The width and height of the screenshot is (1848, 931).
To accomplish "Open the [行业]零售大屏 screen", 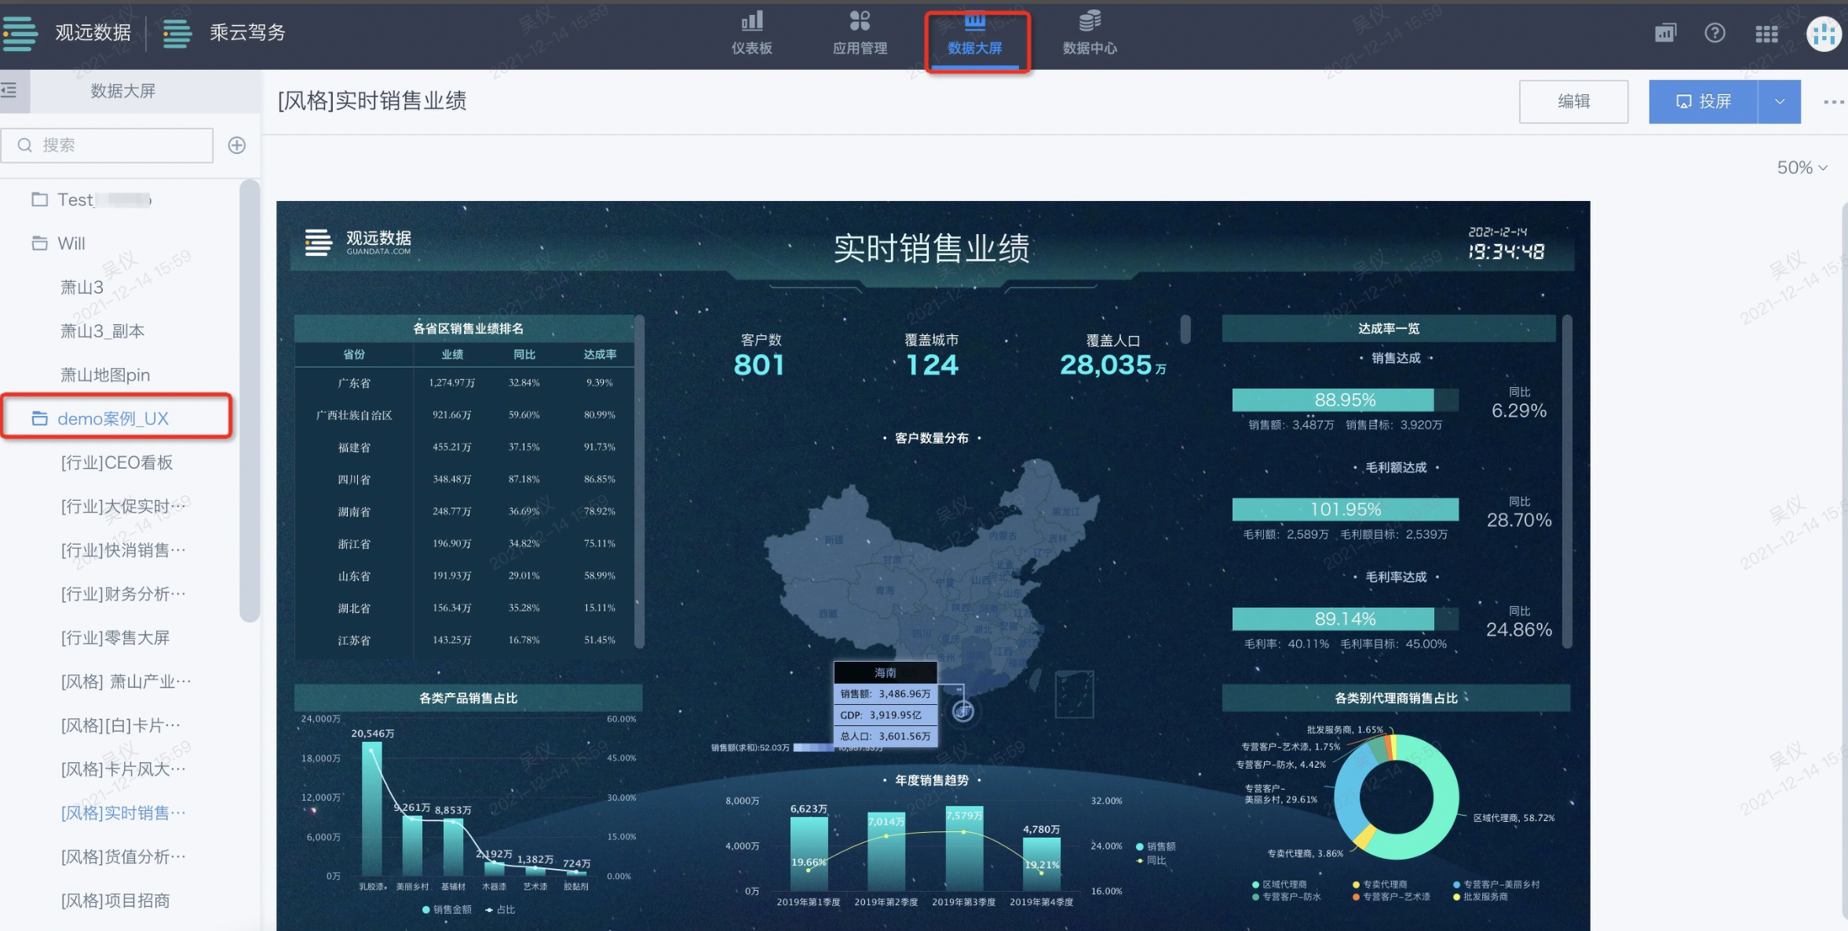I will point(115,637).
